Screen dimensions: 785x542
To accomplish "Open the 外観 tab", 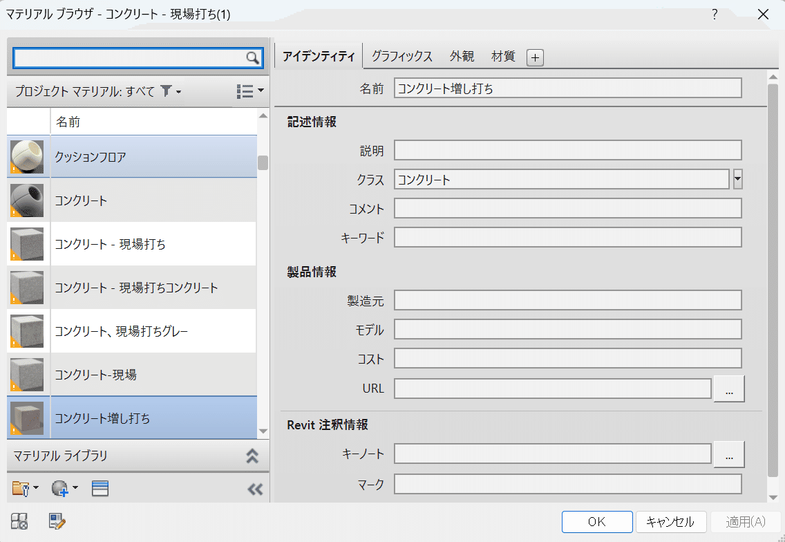I will coord(462,57).
